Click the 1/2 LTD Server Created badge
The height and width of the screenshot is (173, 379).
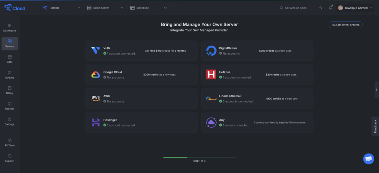(x=346, y=25)
